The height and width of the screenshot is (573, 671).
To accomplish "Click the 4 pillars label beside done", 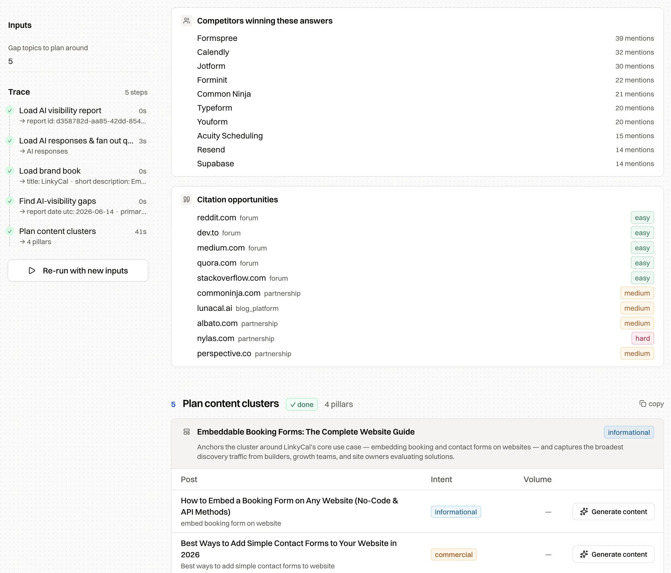I will point(339,404).
